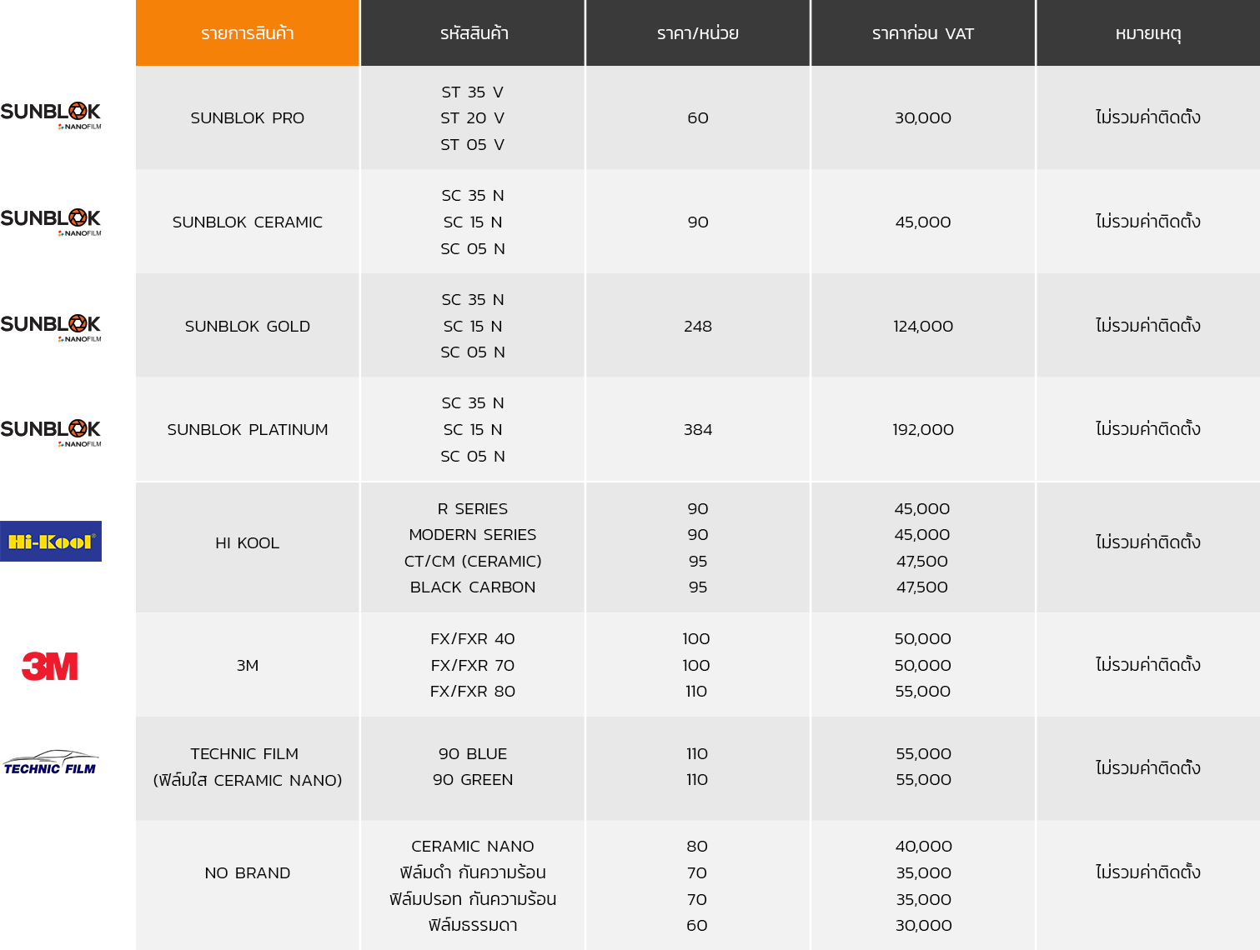Click SC 15 N in SUNBLOK GOLD row

pos(473,327)
